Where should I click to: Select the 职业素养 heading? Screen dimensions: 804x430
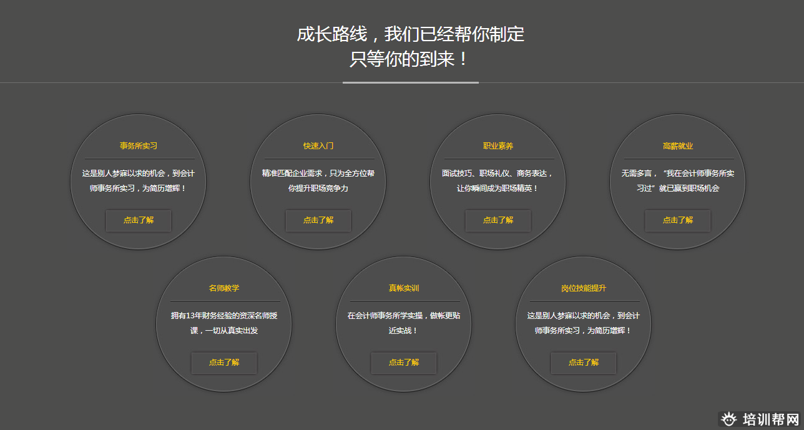click(x=498, y=146)
